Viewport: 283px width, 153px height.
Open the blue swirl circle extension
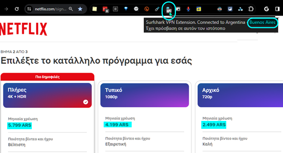(230, 9)
